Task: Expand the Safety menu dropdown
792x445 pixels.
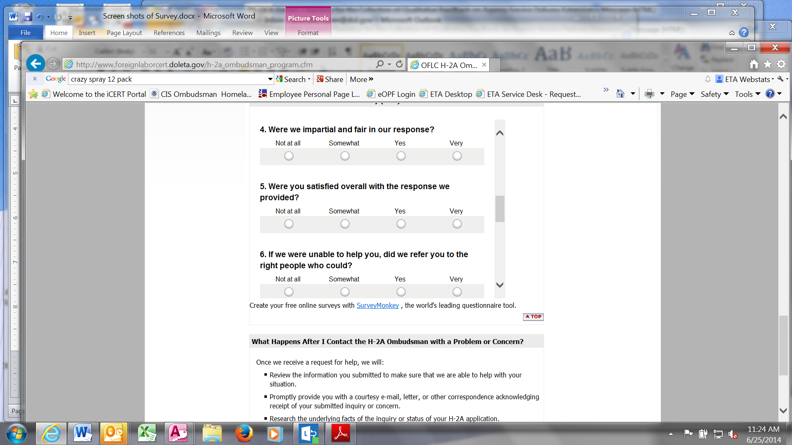Action: click(x=714, y=94)
